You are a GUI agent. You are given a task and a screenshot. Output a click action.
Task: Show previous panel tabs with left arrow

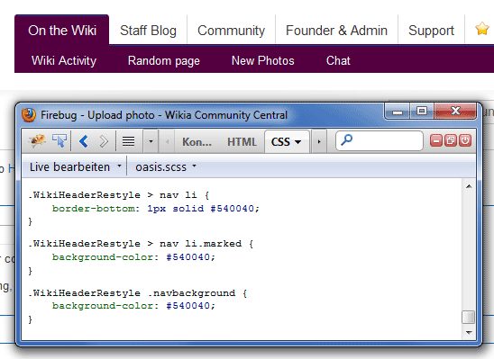pyautogui.click(x=167, y=142)
